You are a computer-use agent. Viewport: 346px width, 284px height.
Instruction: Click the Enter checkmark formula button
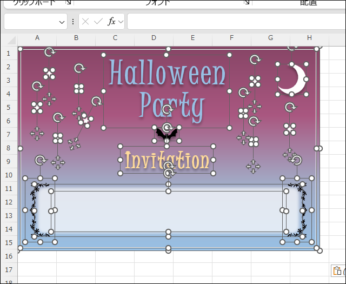tap(98, 22)
